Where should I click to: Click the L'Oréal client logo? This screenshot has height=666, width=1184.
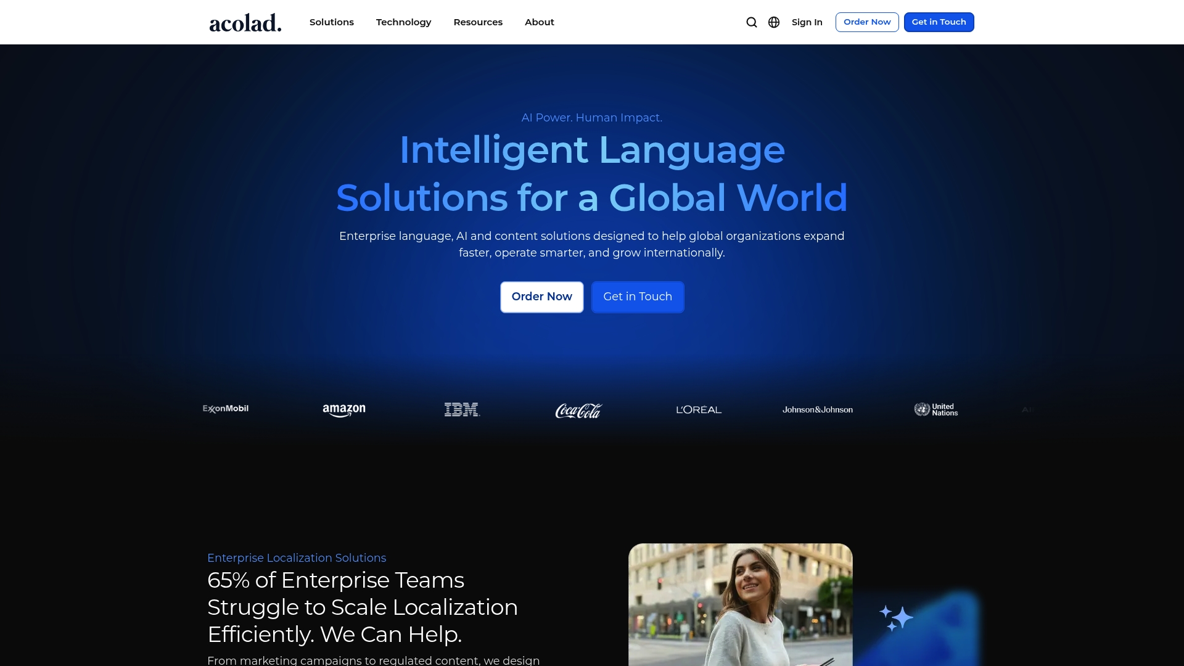pos(699,409)
